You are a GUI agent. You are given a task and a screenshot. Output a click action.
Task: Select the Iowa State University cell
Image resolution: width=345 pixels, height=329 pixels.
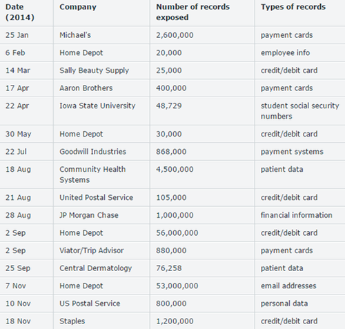[x=97, y=106]
